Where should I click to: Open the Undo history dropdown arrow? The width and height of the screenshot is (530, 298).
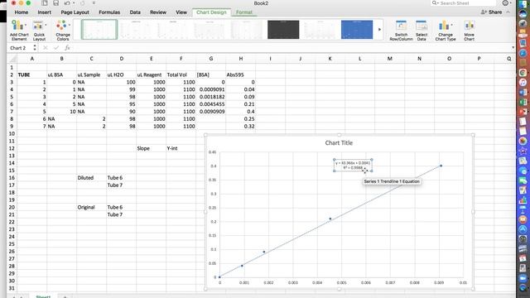click(74, 3)
